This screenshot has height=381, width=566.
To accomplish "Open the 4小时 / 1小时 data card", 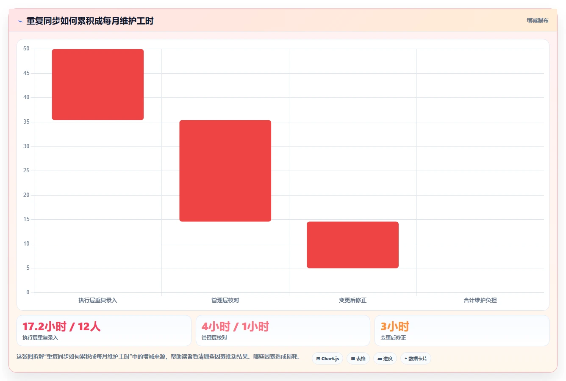I will (283, 331).
